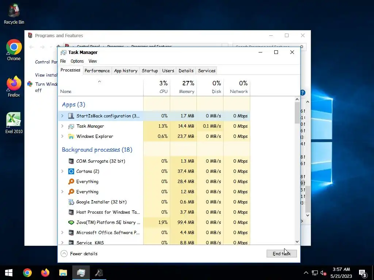Open the File menu in Task Manager
This screenshot has width=374, height=280.
click(63, 61)
